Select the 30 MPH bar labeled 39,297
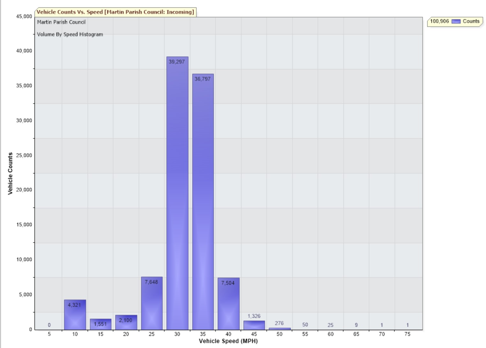 click(177, 193)
